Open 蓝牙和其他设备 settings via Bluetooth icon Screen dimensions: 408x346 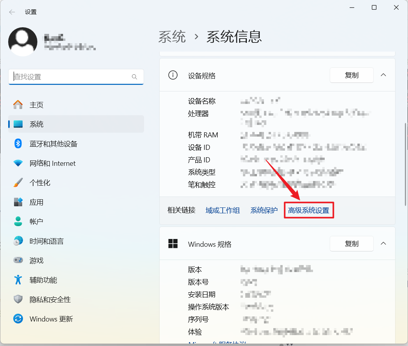pos(18,144)
